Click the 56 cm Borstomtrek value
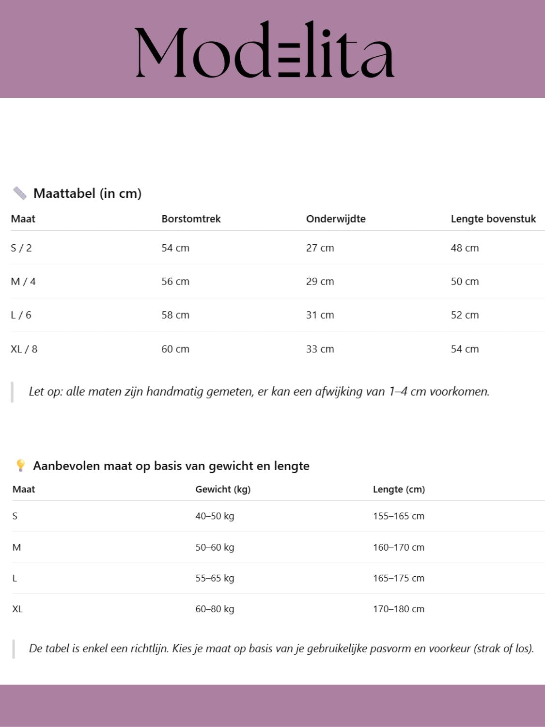This screenshot has width=545, height=727. [x=175, y=281]
